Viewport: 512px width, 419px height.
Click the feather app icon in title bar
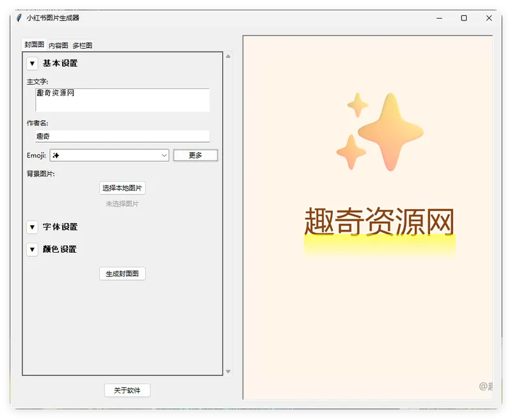(19, 18)
